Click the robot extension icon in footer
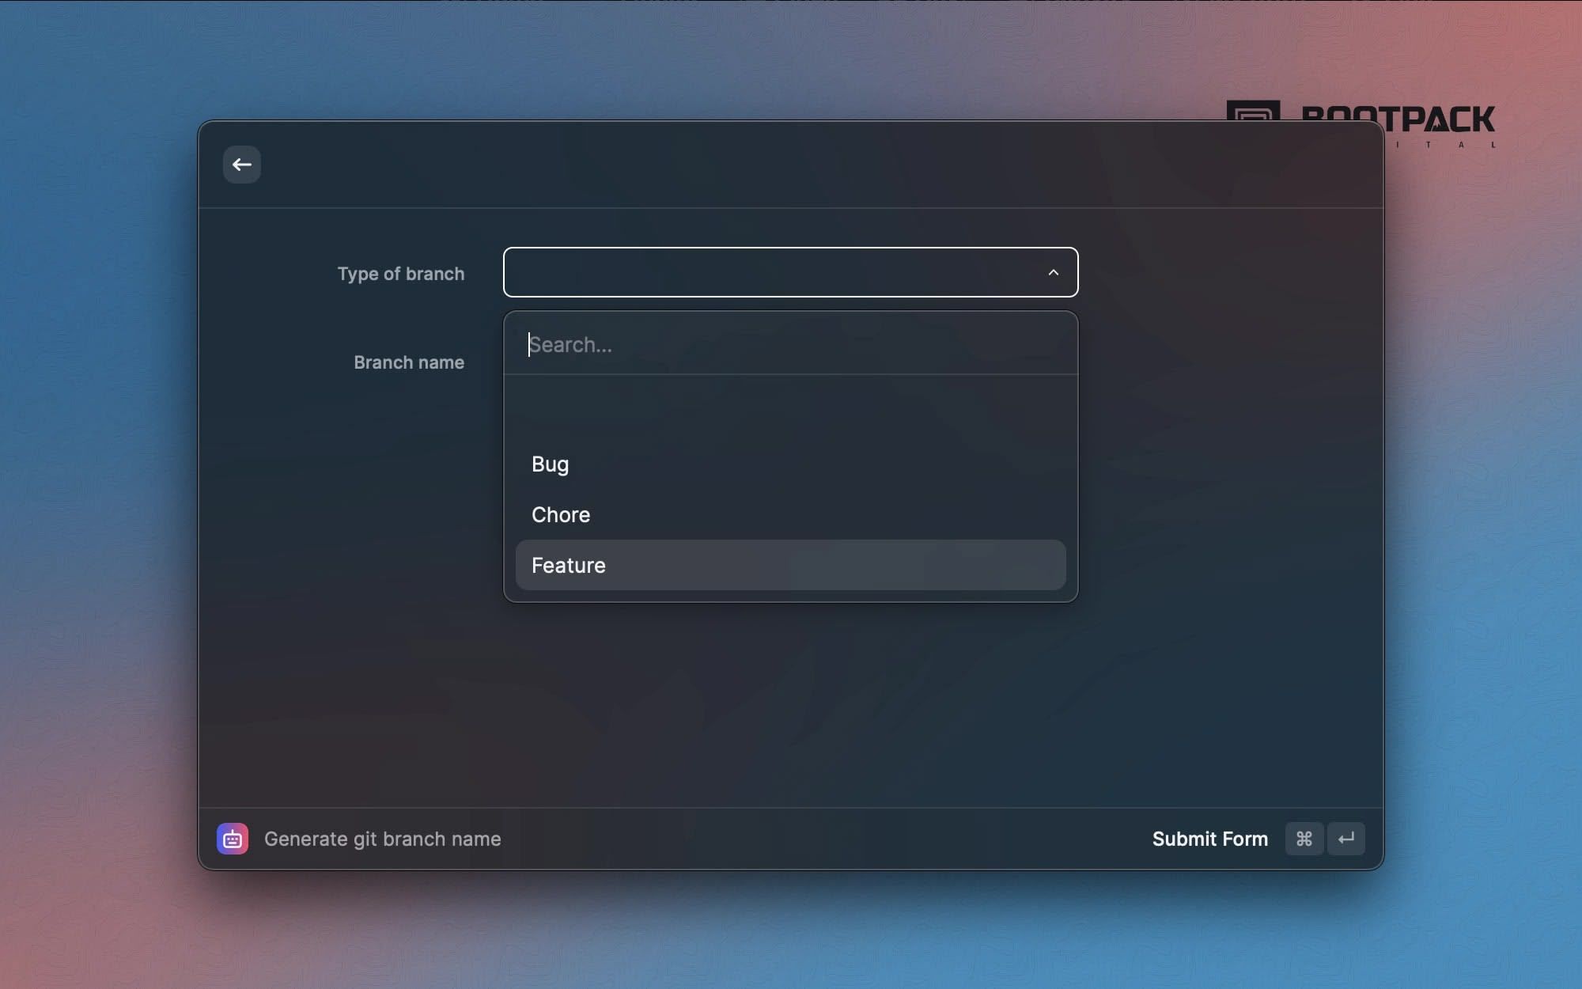Viewport: 1582px width, 989px height. click(232, 839)
